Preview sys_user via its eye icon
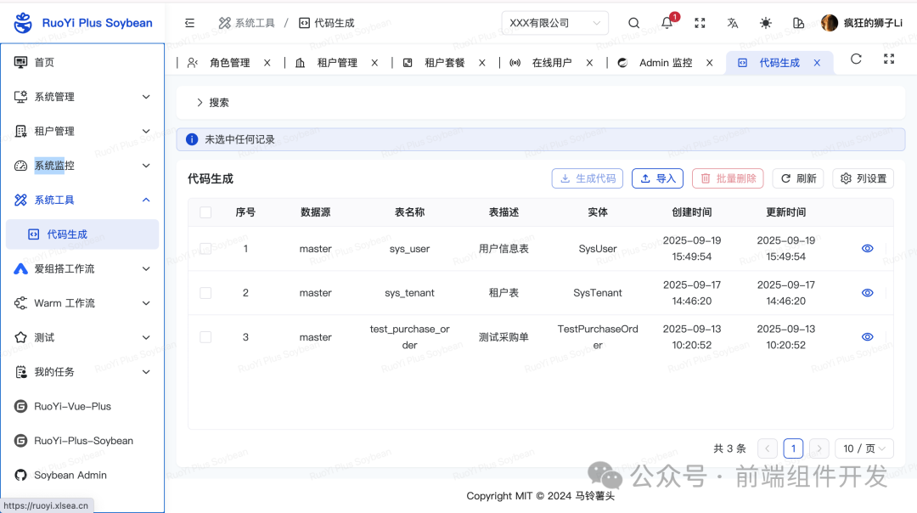 (867, 248)
